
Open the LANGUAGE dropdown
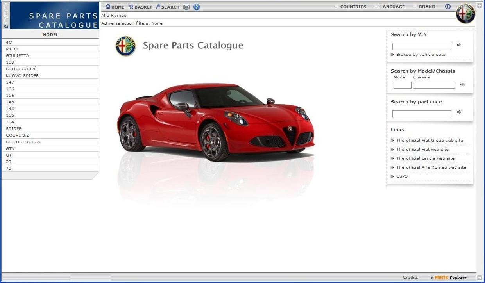pyautogui.click(x=390, y=7)
